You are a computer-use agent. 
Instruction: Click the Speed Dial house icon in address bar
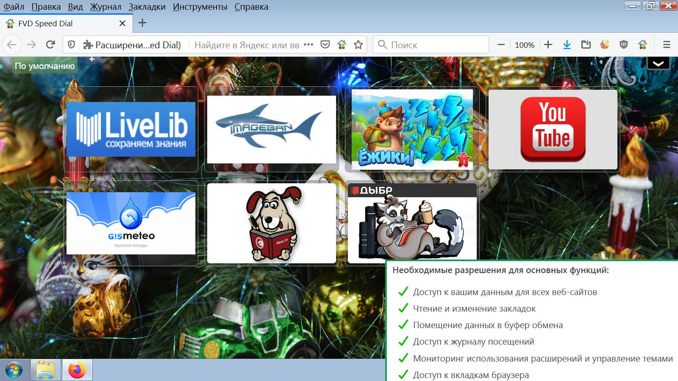342,44
